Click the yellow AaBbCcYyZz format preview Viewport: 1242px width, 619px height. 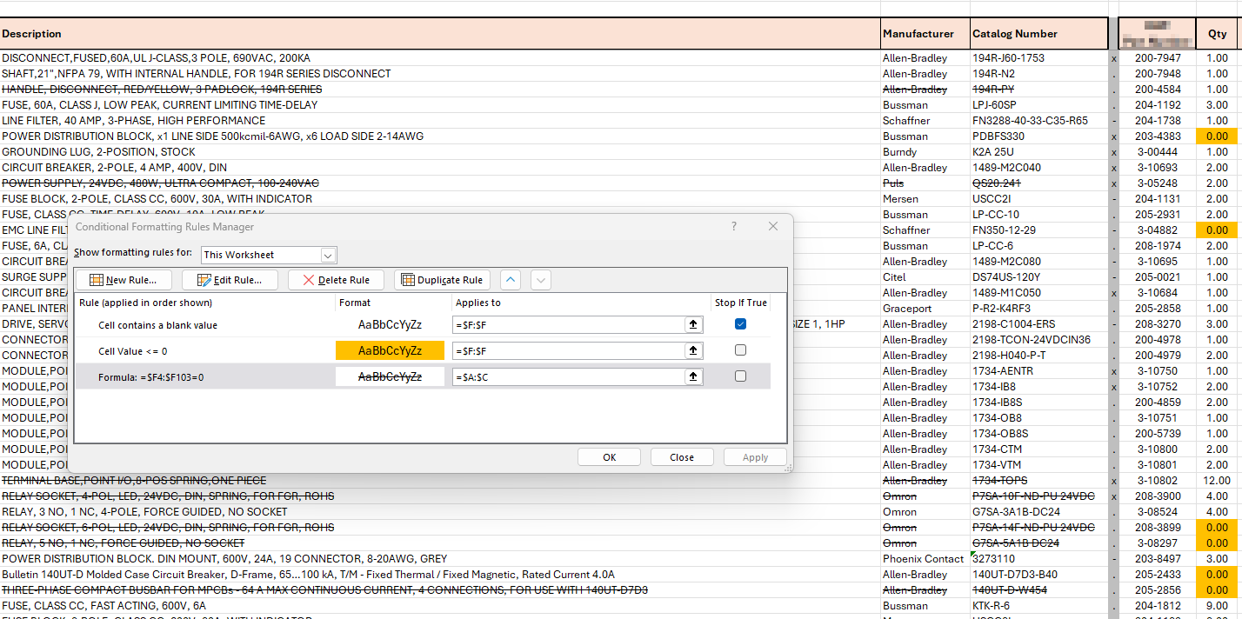click(390, 349)
